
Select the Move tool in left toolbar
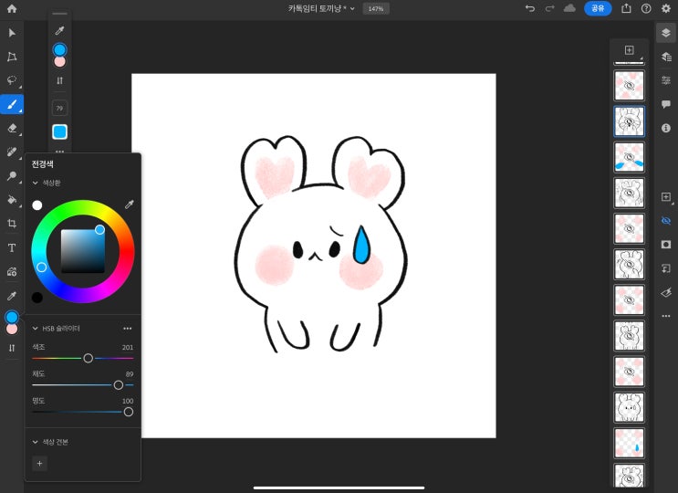click(x=12, y=33)
